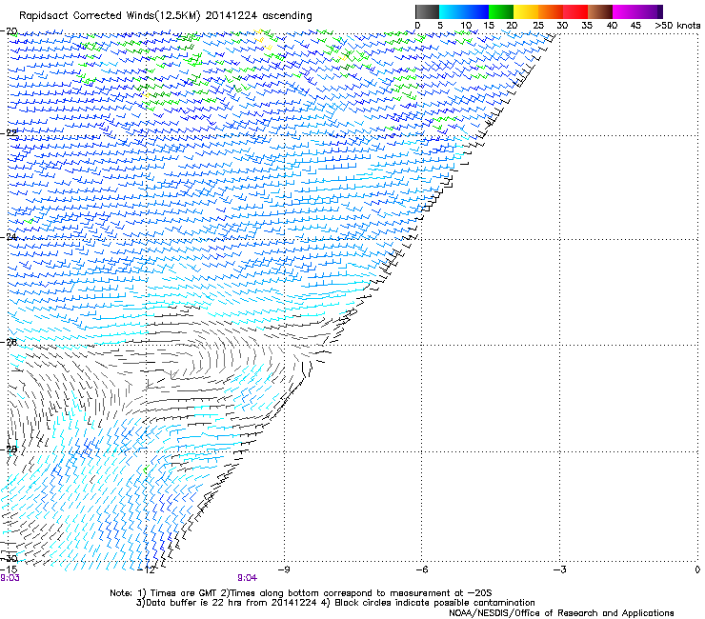Click the '-24' latitude axis label

[9, 236]
